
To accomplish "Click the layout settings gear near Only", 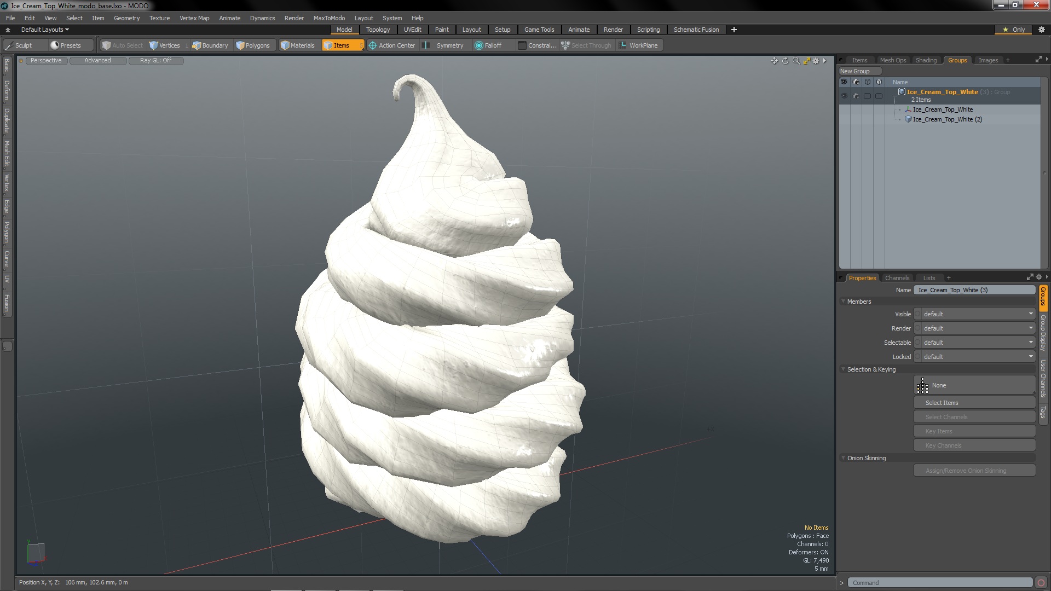I will tap(1042, 30).
